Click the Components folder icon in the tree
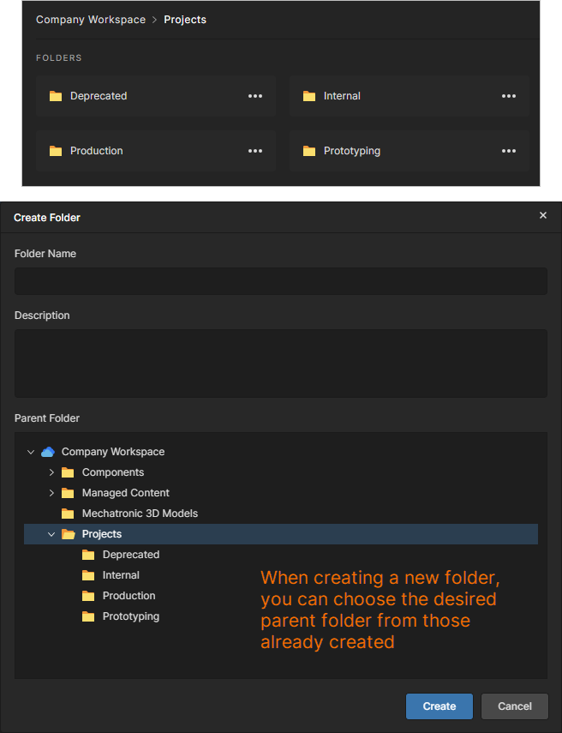 67,472
